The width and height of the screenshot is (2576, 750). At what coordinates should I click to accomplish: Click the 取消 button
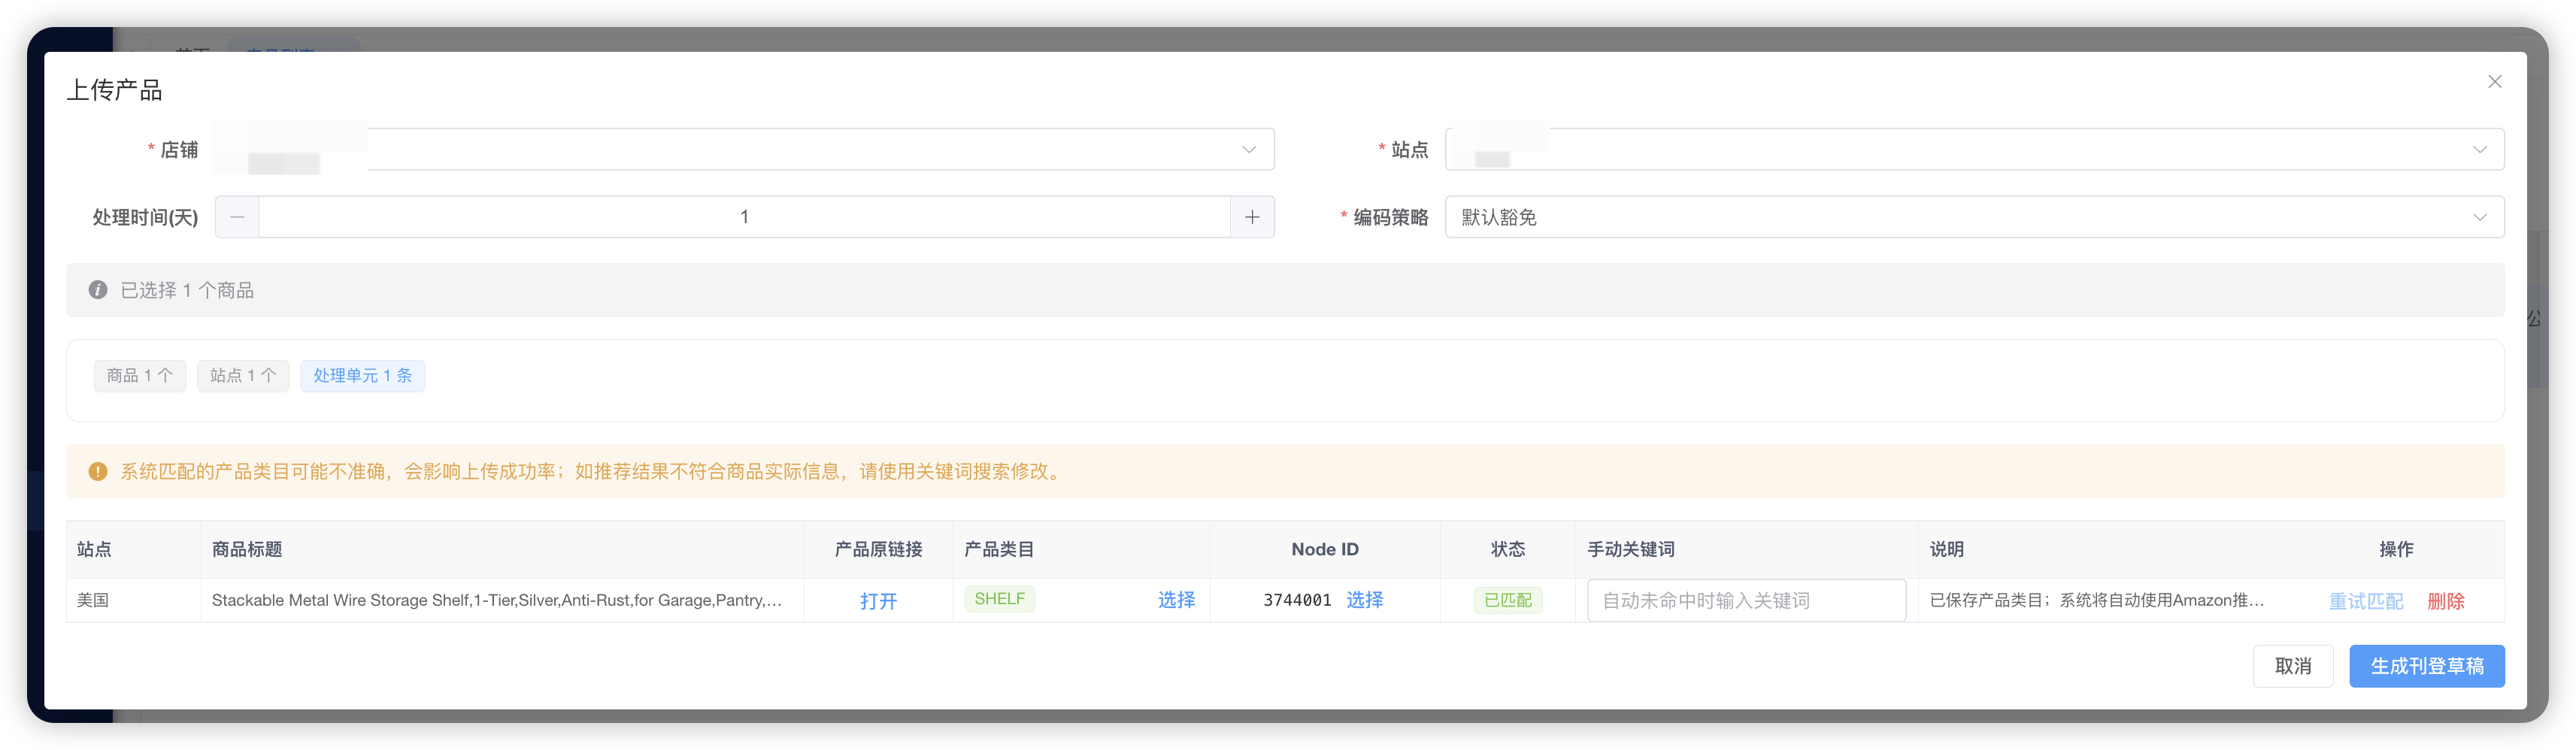point(2292,666)
